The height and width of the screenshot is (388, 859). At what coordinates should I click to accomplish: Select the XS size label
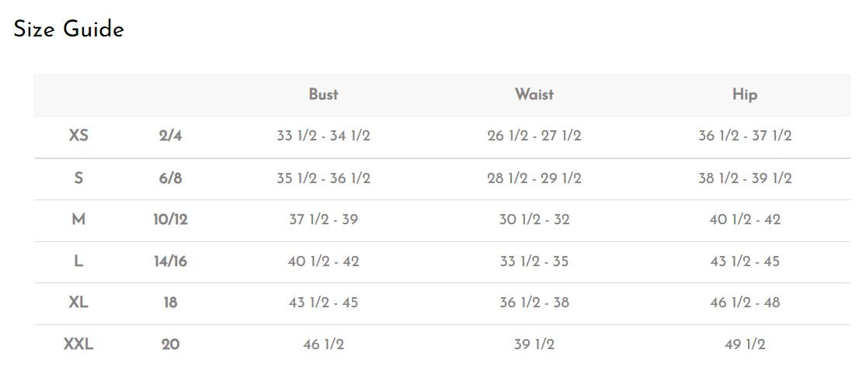tap(78, 136)
